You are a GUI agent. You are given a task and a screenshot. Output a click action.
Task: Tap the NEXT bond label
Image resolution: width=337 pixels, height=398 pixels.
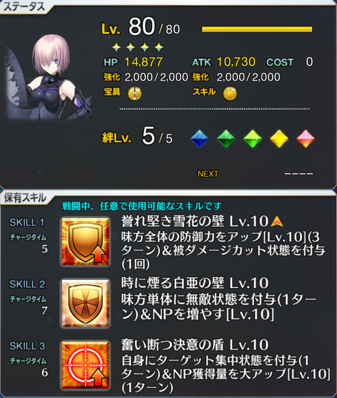(x=208, y=174)
